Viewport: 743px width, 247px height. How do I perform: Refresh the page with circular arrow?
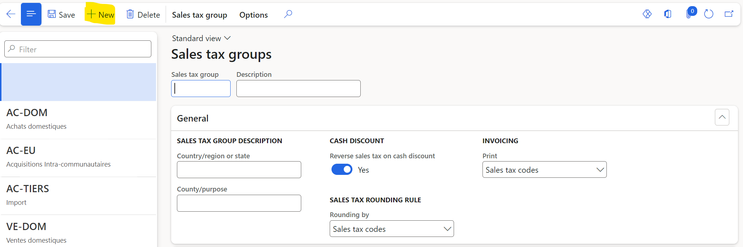coord(709,14)
